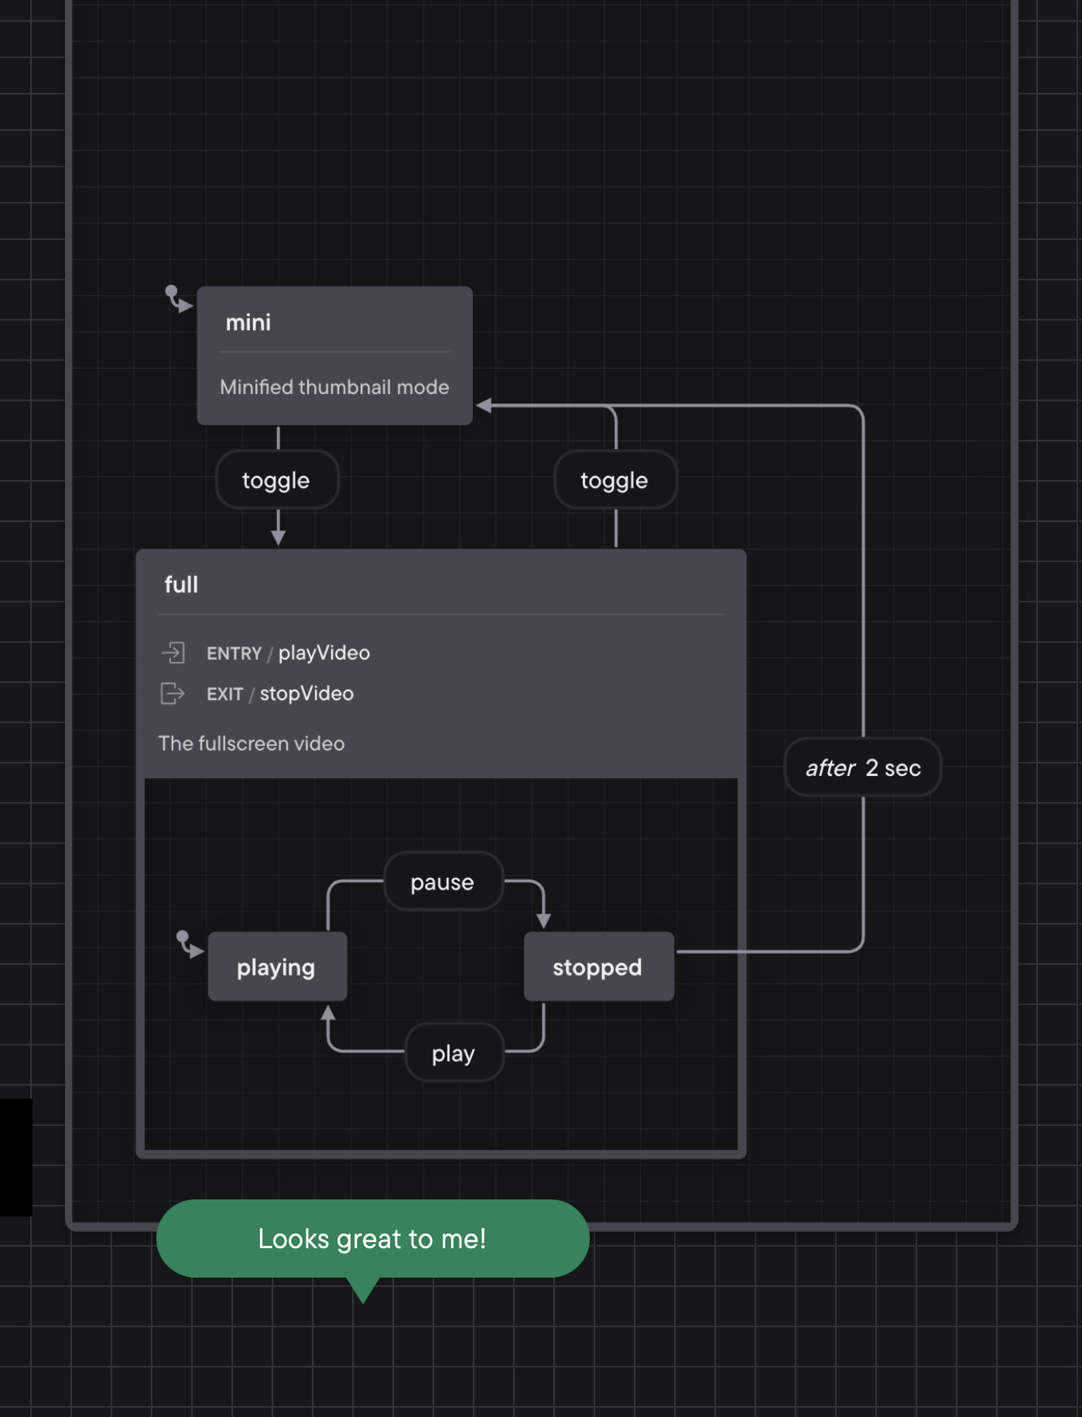The image size is (1082, 1417).
Task: Click the 'Looks great to me!' bubble
Action: coord(372,1239)
